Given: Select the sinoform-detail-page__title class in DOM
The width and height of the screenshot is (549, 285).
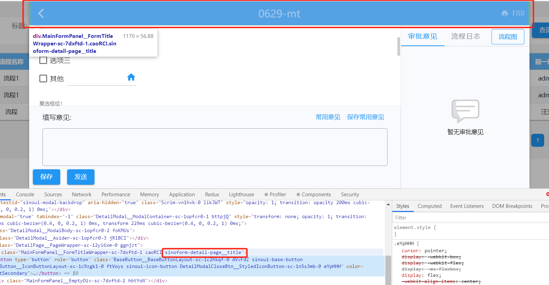Looking at the screenshot, I should pyautogui.click(x=203, y=253).
